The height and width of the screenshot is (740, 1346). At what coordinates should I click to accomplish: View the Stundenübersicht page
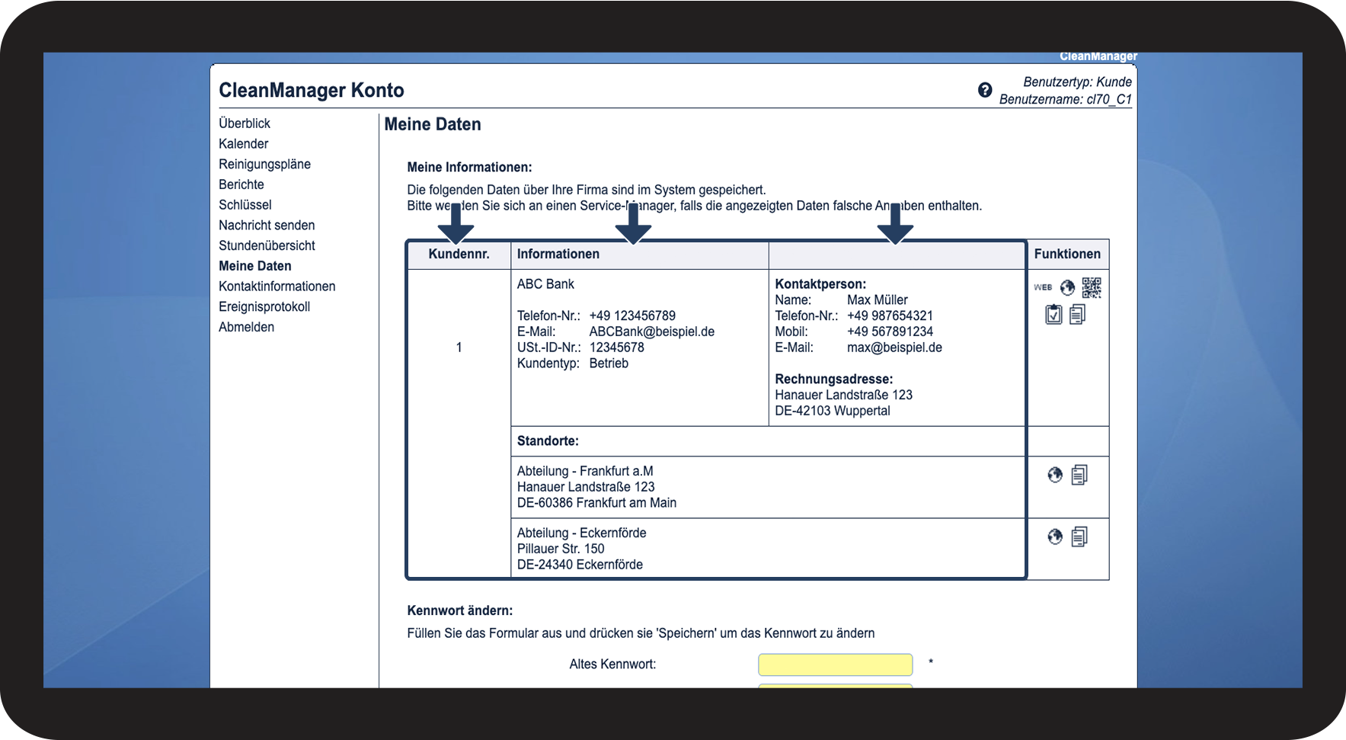click(x=267, y=245)
